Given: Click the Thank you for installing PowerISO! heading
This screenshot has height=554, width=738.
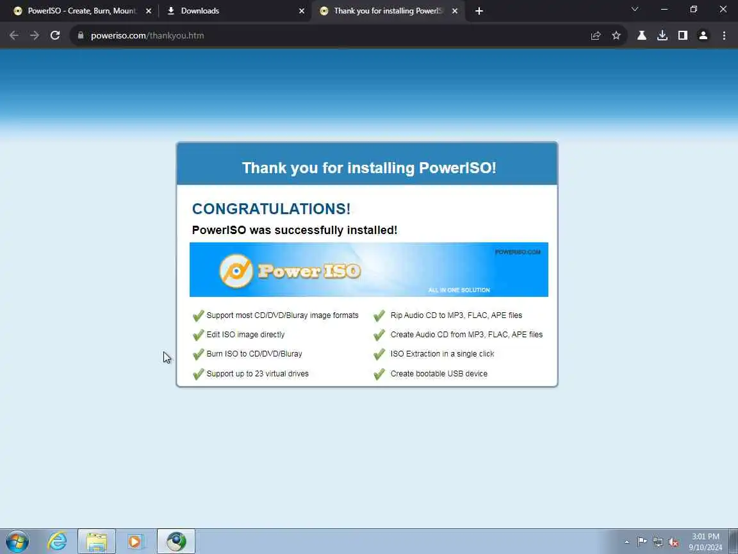Looking at the screenshot, I should click(369, 168).
